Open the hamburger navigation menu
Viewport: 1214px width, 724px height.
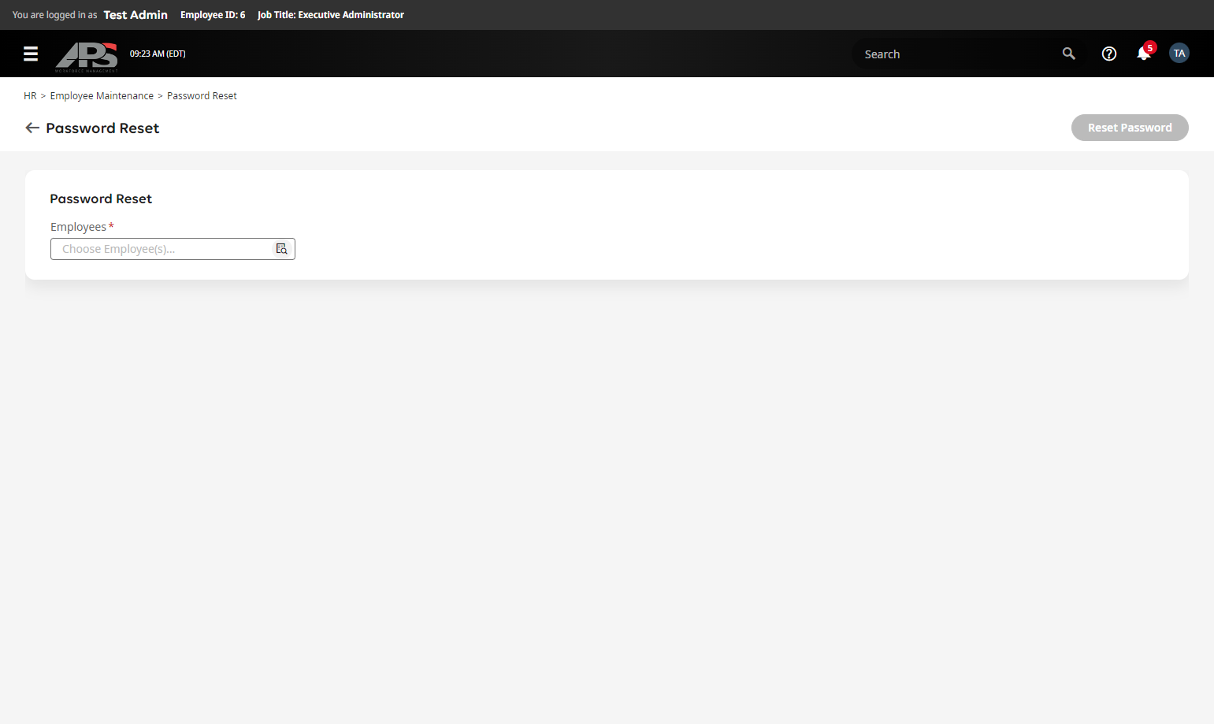pos(31,54)
